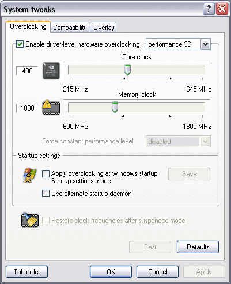Disable driver-level hardware overclocking checkbox

[x=20, y=44]
